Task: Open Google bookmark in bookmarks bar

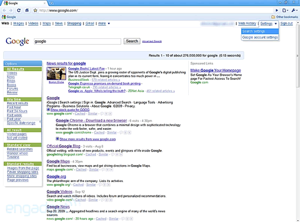Action: [x=9, y=17]
